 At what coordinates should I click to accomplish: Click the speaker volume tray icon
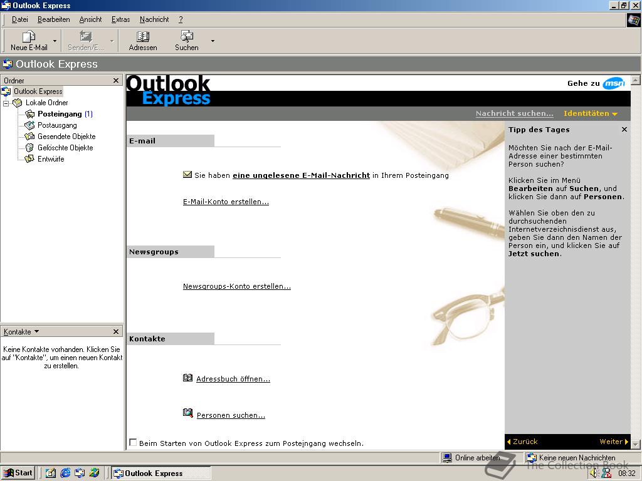(593, 473)
